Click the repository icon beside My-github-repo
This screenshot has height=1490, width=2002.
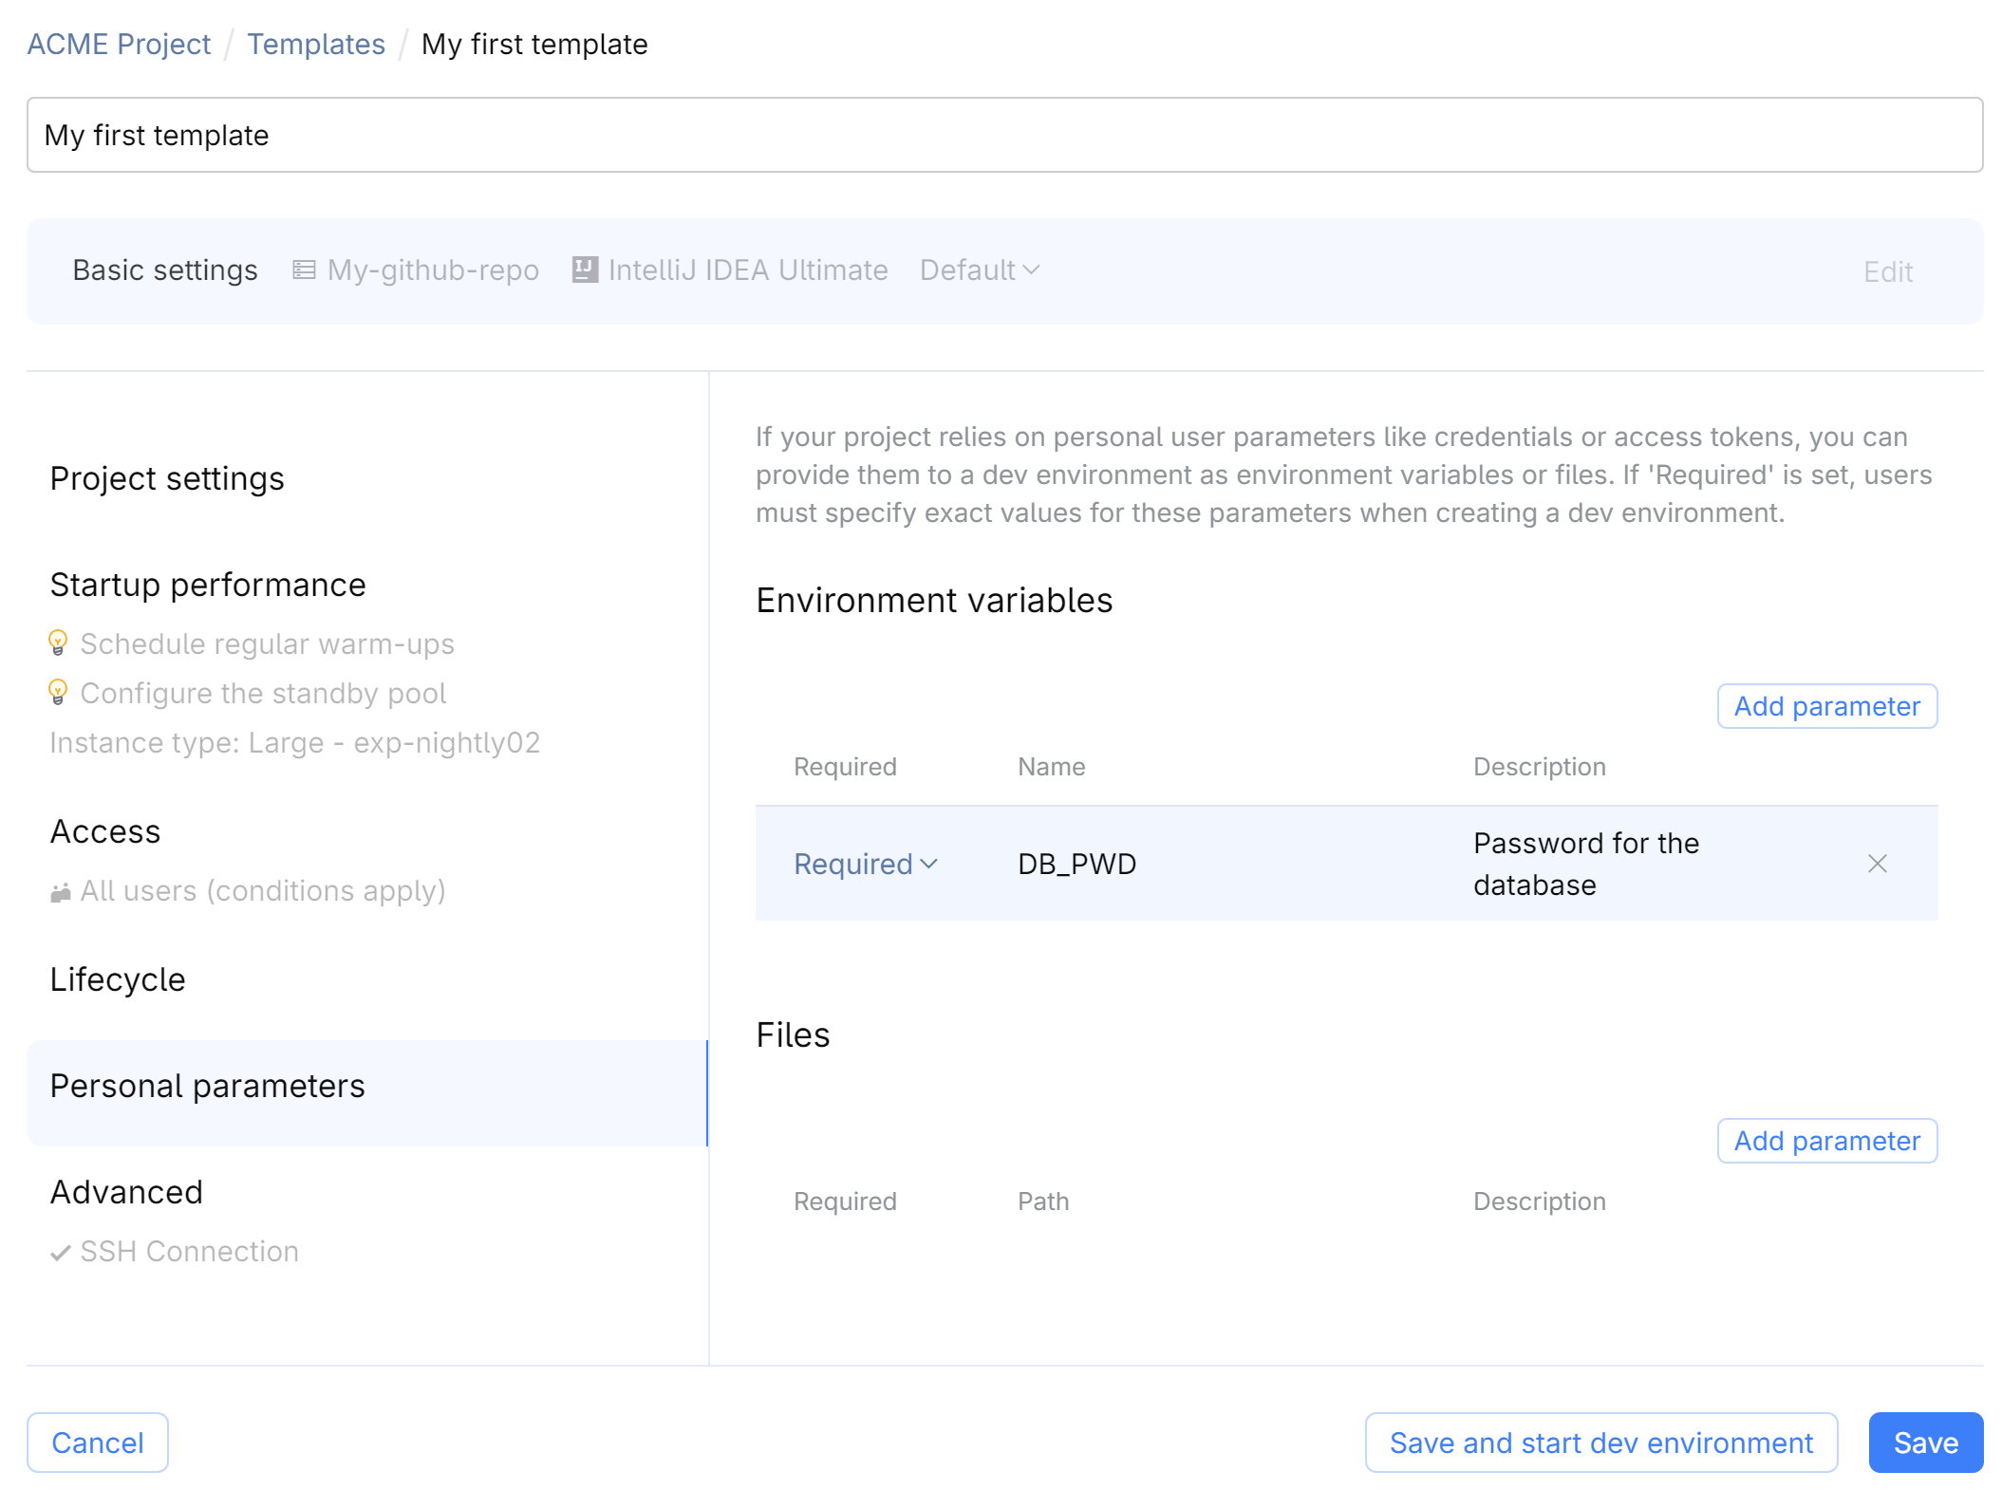(304, 270)
